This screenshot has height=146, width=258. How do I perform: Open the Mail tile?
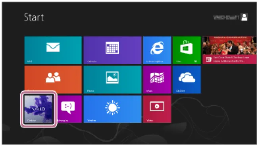[53, 50]
